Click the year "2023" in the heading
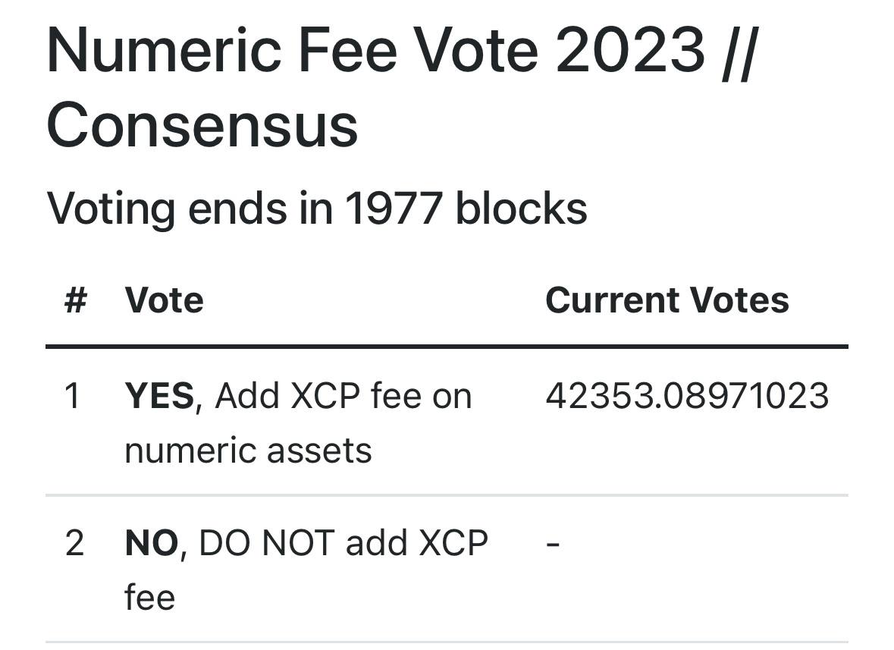This screenshot has height=650, width=894. point(630,50)
